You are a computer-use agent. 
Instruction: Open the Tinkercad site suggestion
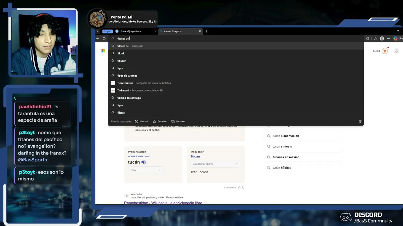point(236,90)
